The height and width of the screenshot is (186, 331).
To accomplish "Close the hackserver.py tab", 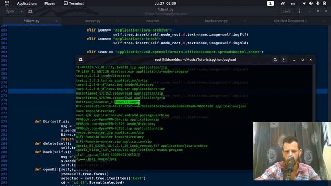I will click(245, 21).
